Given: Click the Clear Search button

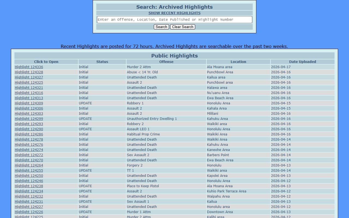Looking at the screenshot, I should [x=183, y=27].
